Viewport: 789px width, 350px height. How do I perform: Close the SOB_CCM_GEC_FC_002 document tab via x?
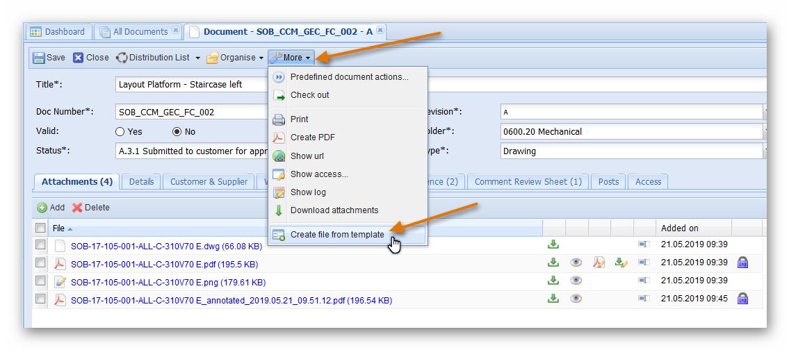tap(380, 30)
